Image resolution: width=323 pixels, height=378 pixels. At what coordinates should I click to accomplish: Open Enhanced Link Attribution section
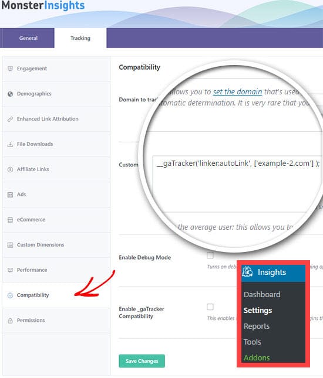(x=56, y=119)
